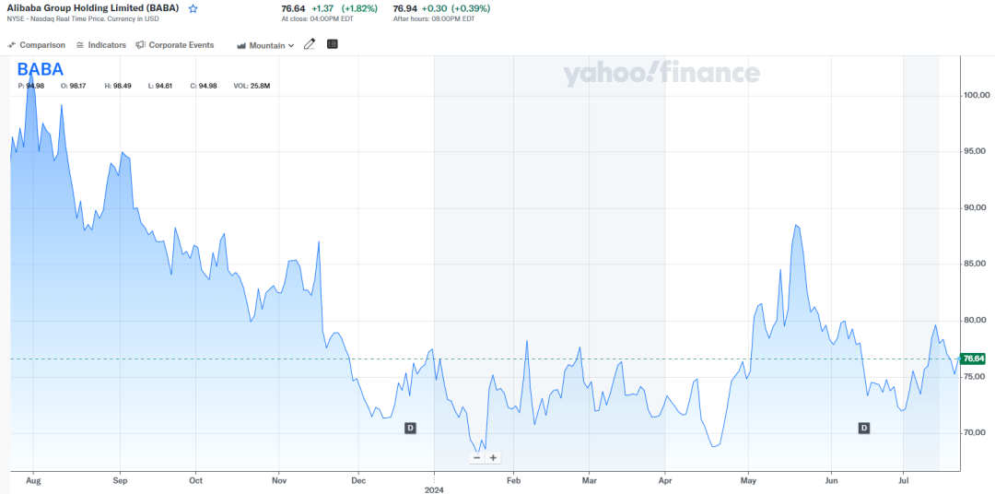
Task: Open the December dividend D marker
Action: 410,428
